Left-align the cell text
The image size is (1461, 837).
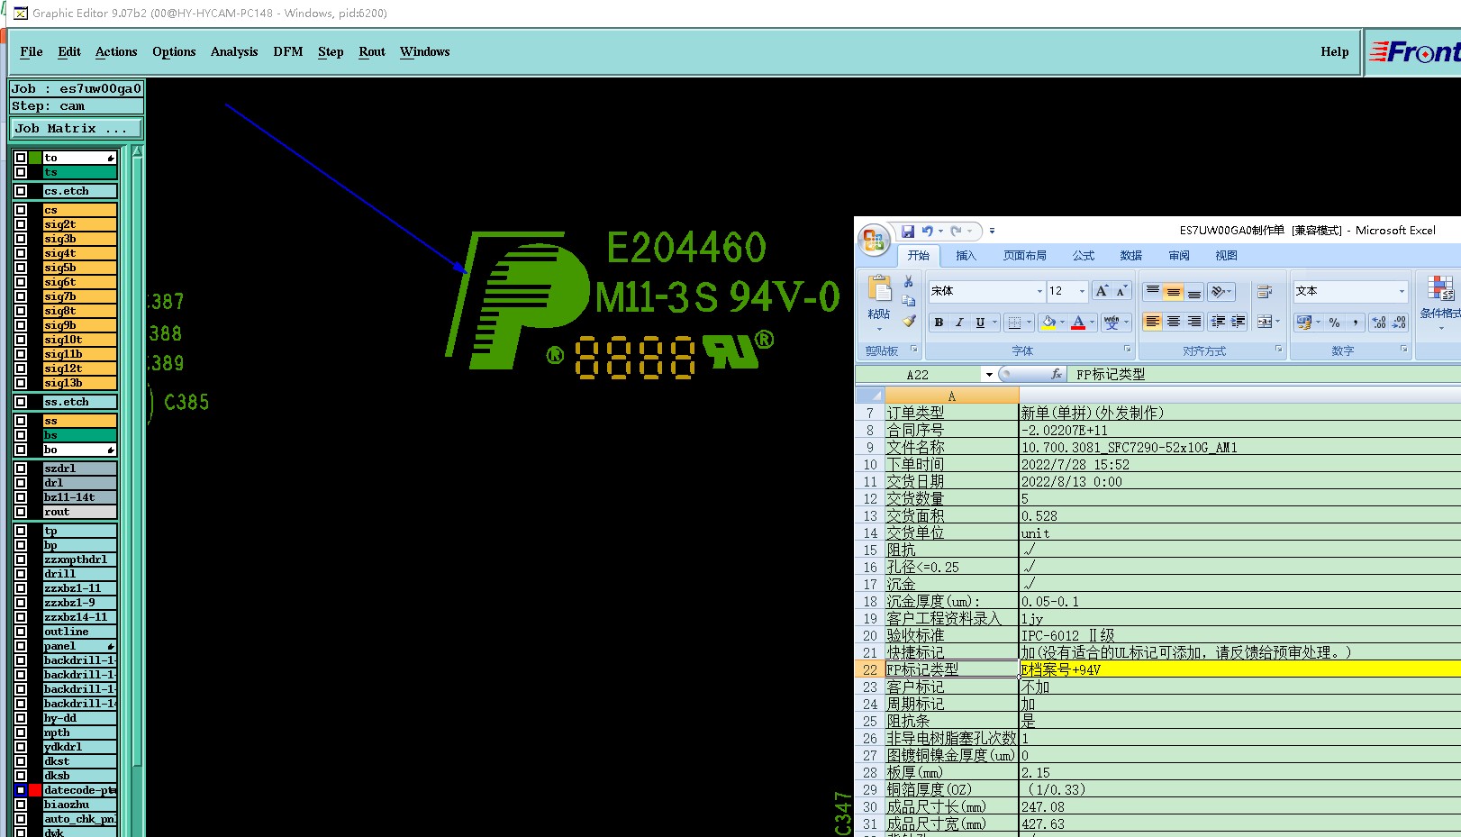click(1152, 322)
